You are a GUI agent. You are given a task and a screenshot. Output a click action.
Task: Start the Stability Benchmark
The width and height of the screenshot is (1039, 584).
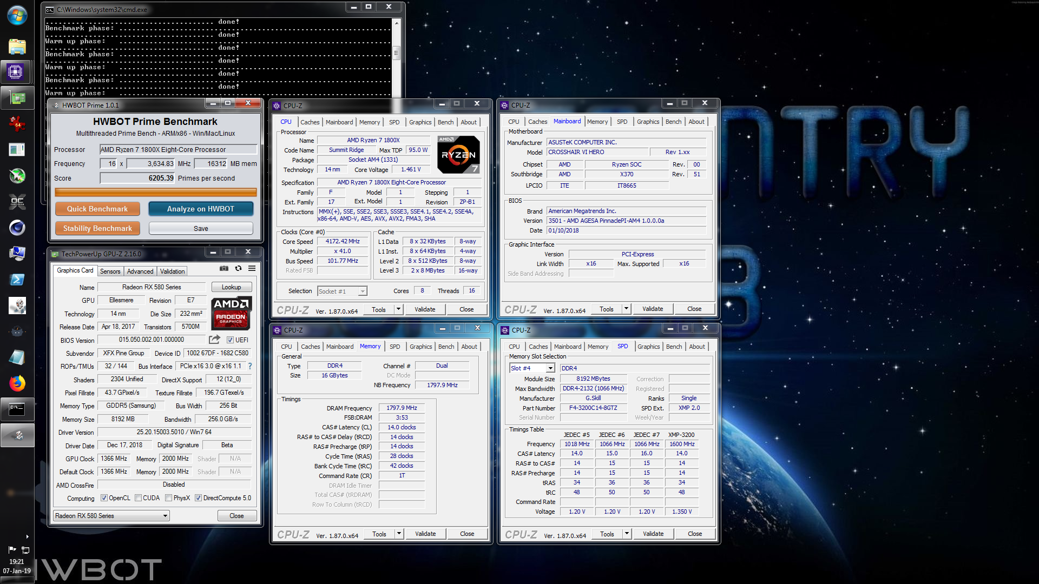tap(97, 228)
